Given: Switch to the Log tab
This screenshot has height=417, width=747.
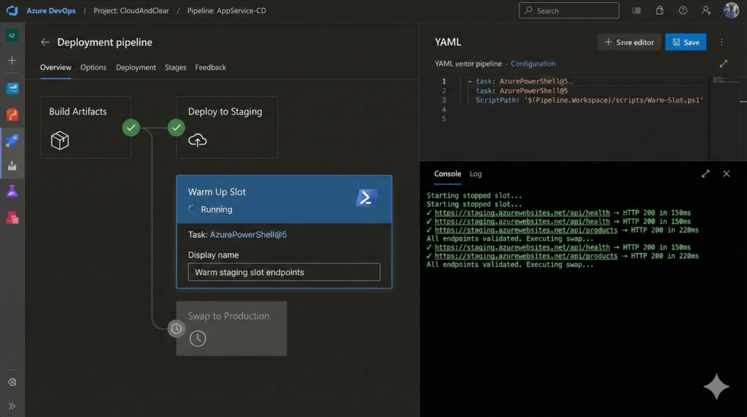Looking at the screenshot, I should [x=475, y=174].
